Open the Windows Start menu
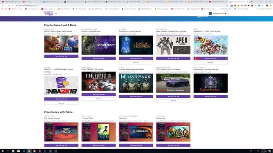 (3, 151)
